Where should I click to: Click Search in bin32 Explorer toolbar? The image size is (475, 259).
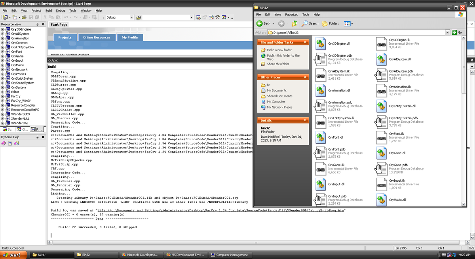click(310, 23)
